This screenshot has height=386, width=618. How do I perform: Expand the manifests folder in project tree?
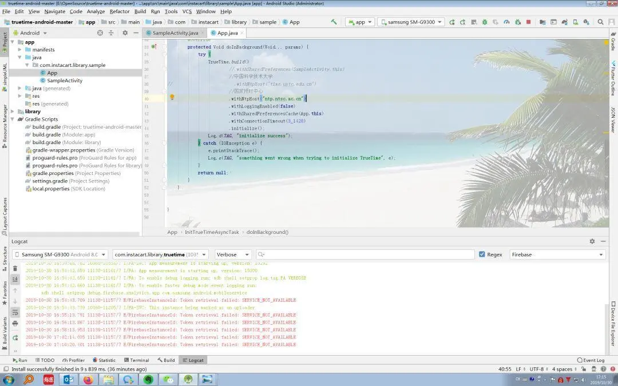pos(20,50)
